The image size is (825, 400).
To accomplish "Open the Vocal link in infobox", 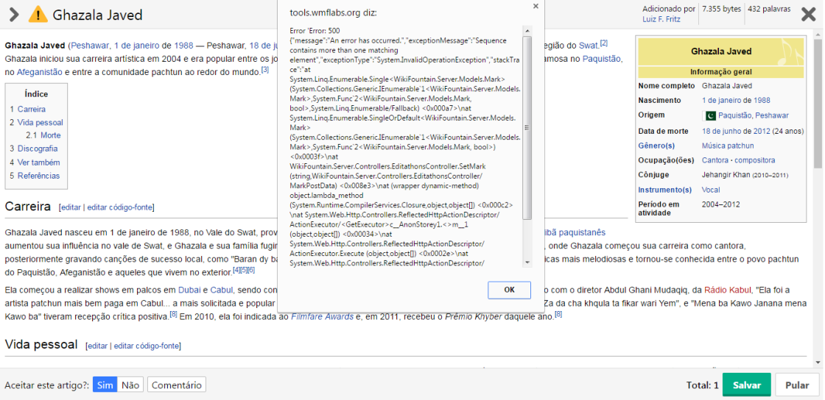I will pos(711,190).
